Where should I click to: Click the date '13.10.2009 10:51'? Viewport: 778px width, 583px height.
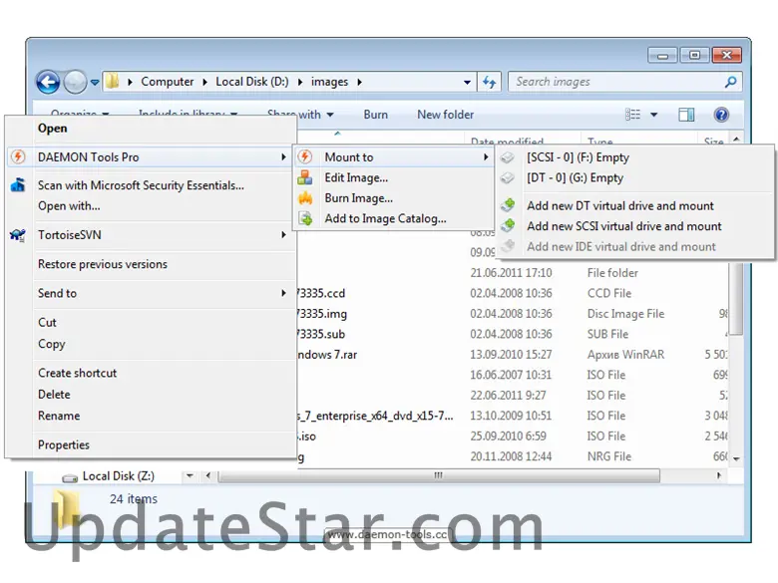(511, 416)
